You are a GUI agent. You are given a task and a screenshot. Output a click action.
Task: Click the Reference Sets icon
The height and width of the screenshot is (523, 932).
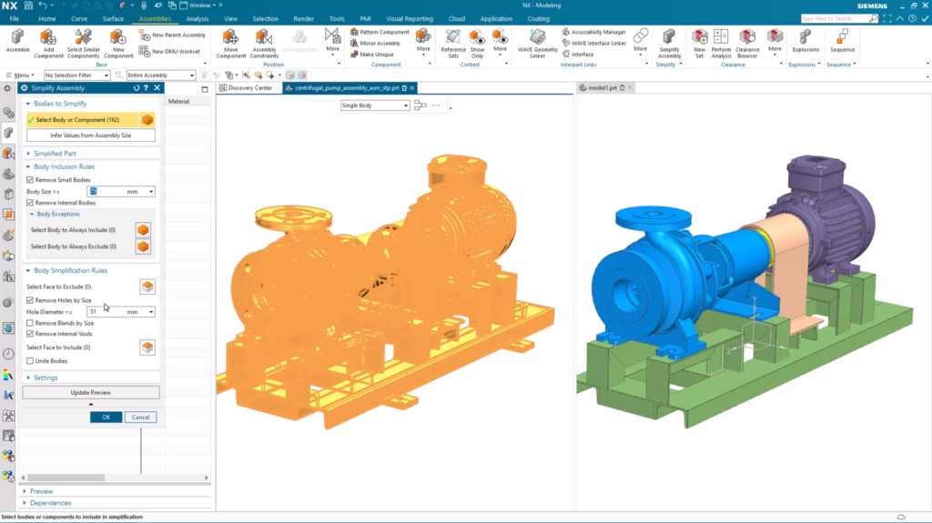(452, 38)
